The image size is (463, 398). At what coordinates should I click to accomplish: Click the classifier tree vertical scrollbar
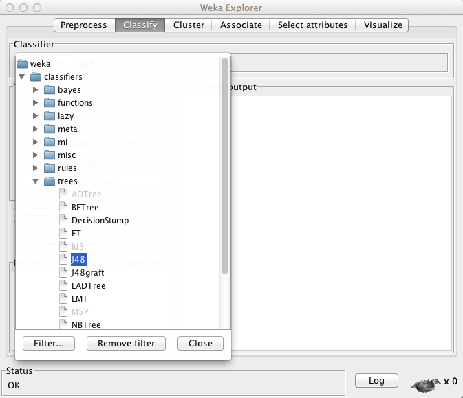coord(224,165)
